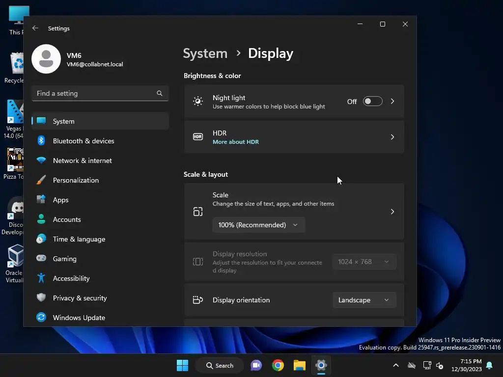Select Accounts in the sidebar
The height and width of the screenshot is (377, 503).
(100, 219)
